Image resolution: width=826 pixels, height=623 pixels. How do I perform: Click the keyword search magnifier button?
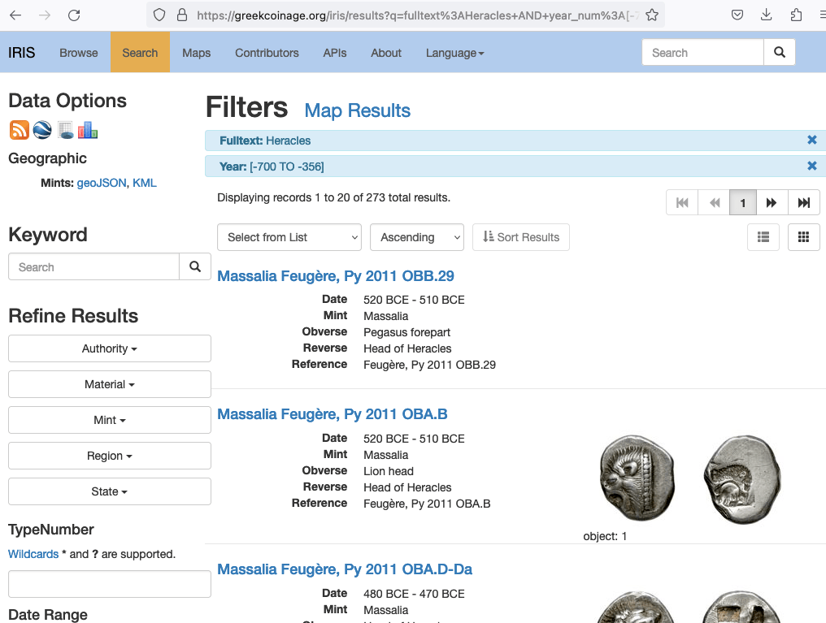point(194,266)
